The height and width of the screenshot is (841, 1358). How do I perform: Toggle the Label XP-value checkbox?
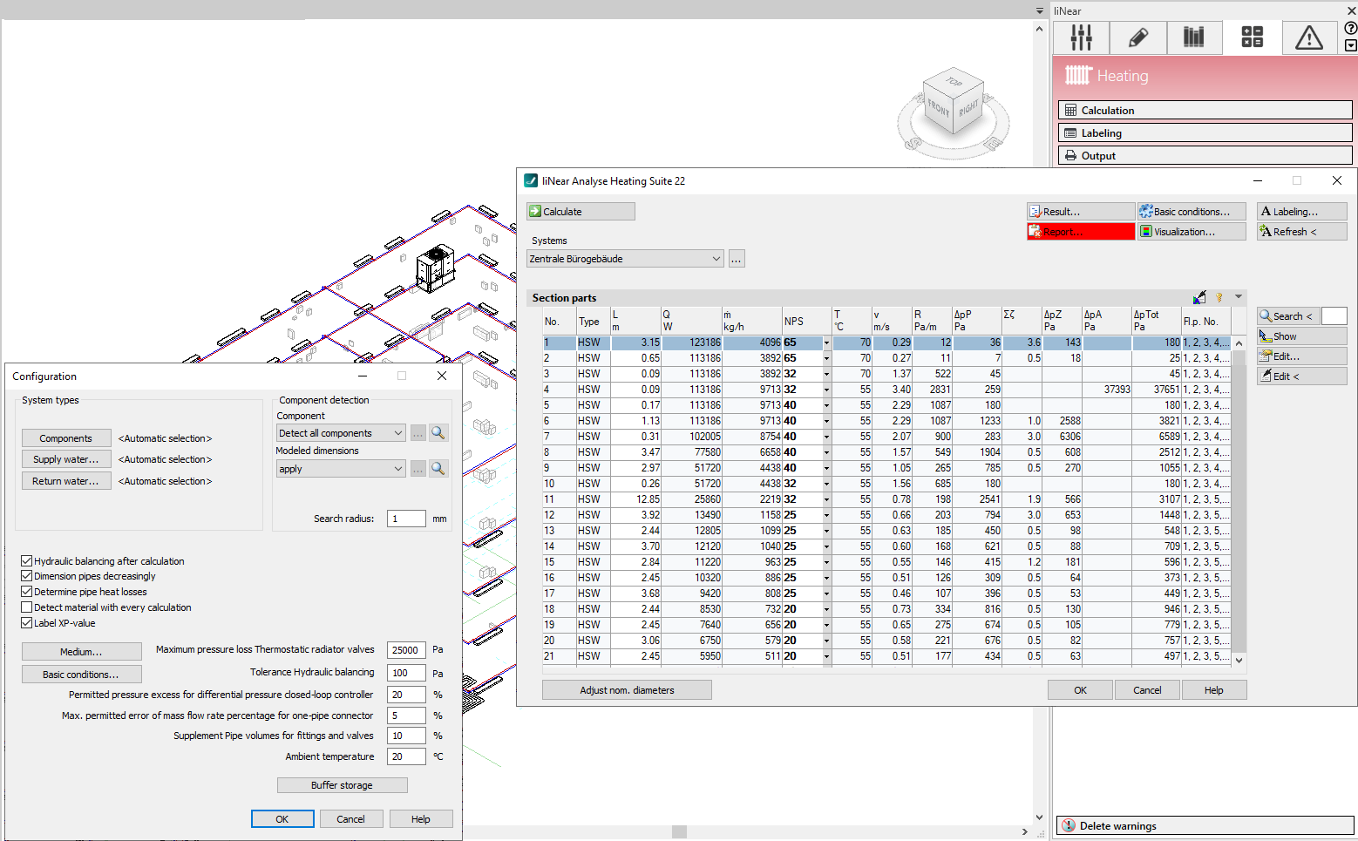click(27, 623)
